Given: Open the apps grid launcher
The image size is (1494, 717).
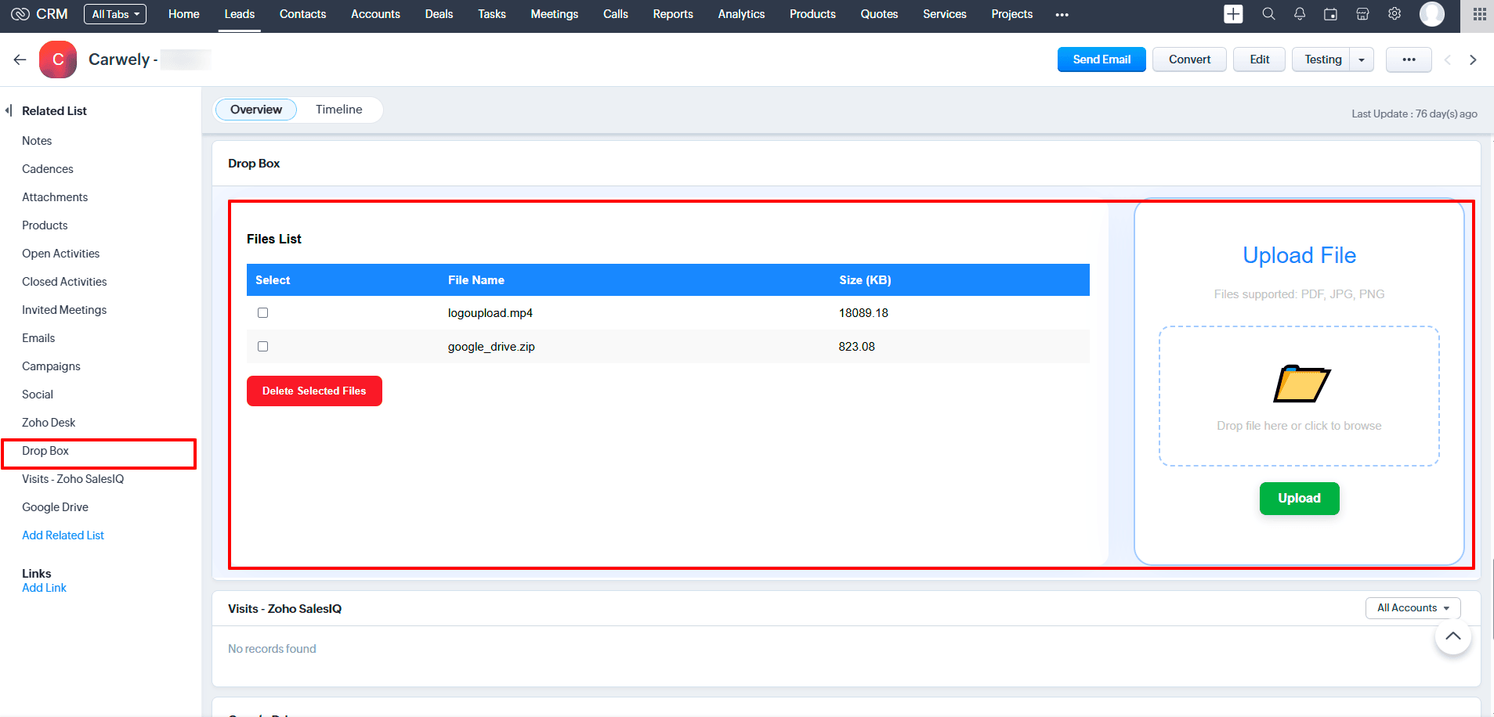Looking at the screenshot, I should 1479,14.
